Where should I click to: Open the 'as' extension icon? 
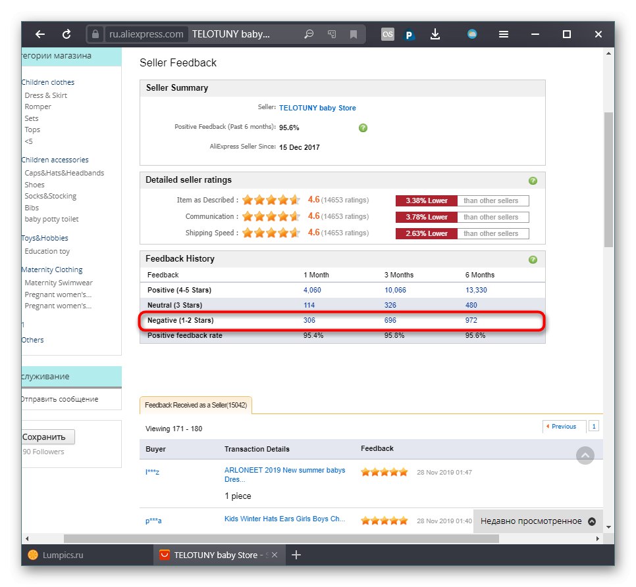pyautogui.click(x=387, y=34)
